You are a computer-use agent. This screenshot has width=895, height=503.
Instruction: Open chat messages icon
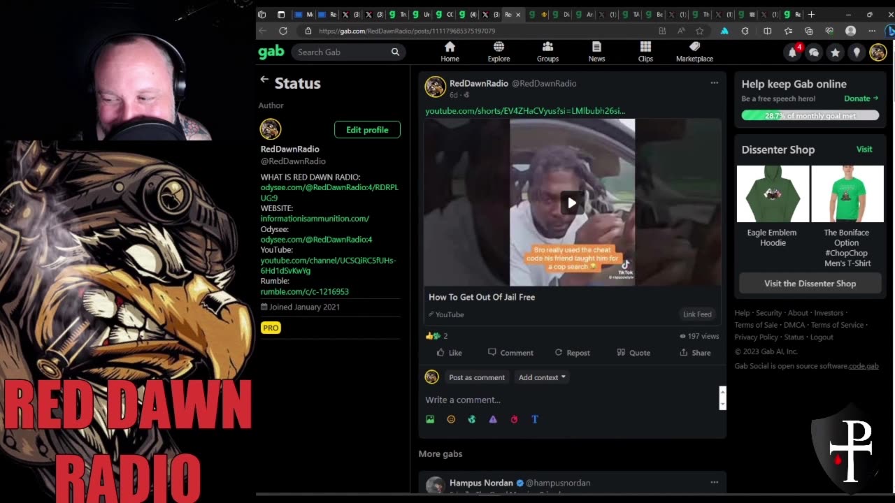click(x=814, y=52)
